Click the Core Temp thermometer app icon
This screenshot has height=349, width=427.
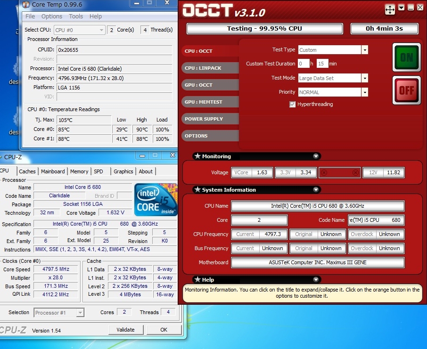coord(26,5)
